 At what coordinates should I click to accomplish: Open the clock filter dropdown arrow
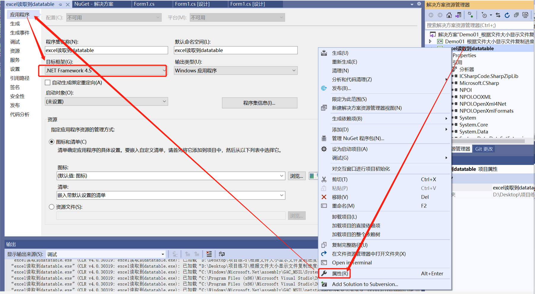(491, 15)
